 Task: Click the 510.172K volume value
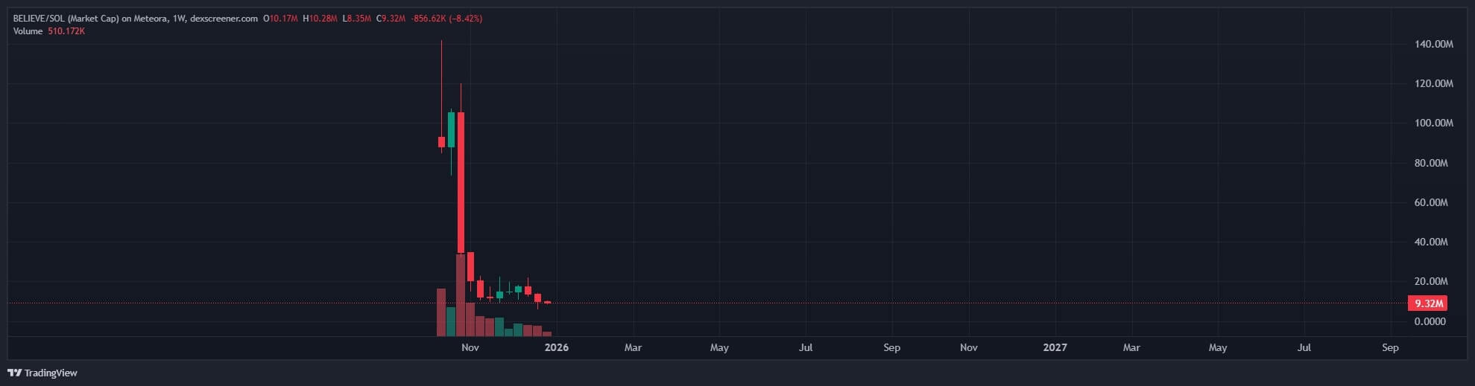pyautogui.click(x=66, y=31)
